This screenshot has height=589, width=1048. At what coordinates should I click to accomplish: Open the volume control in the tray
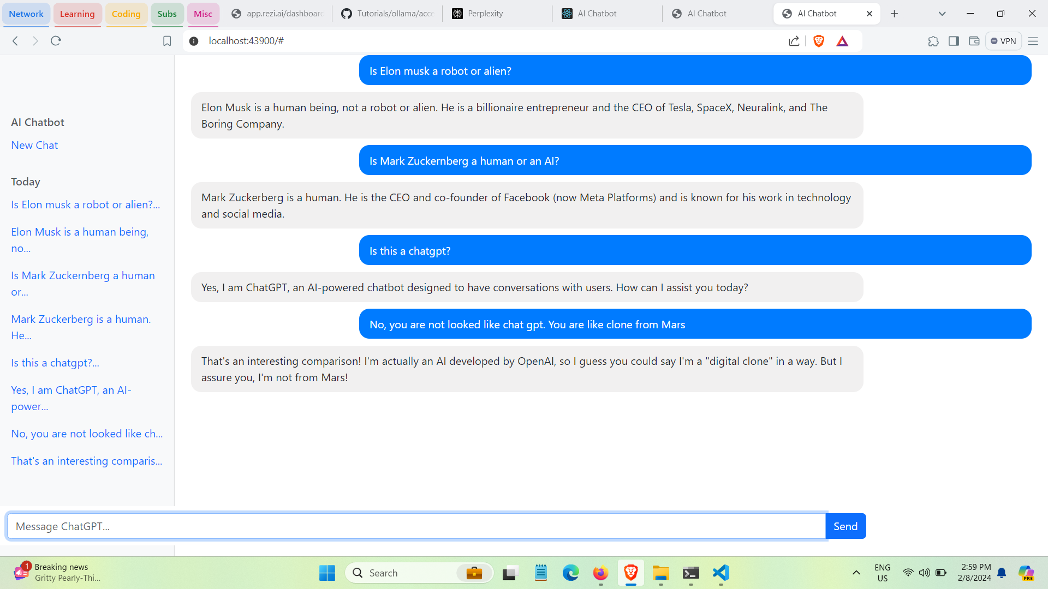coord(924,573)
